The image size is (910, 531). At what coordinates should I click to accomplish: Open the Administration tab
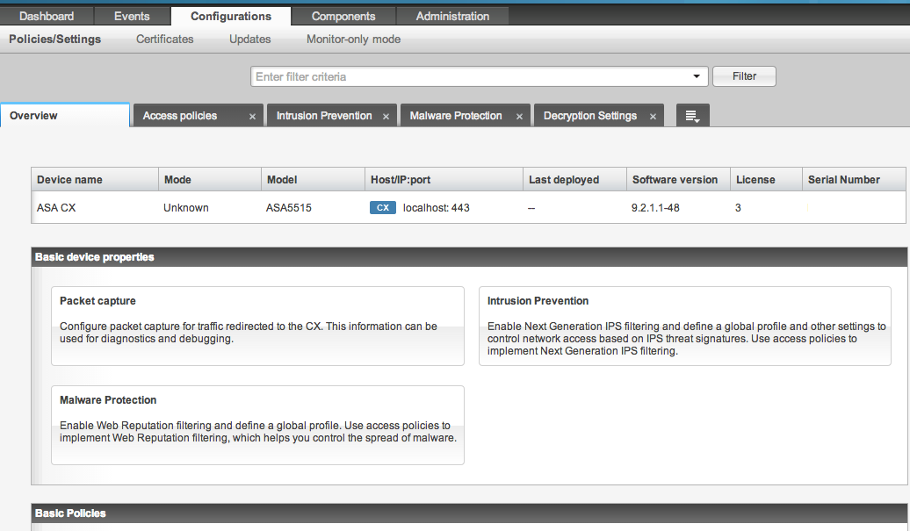[452, 16]
